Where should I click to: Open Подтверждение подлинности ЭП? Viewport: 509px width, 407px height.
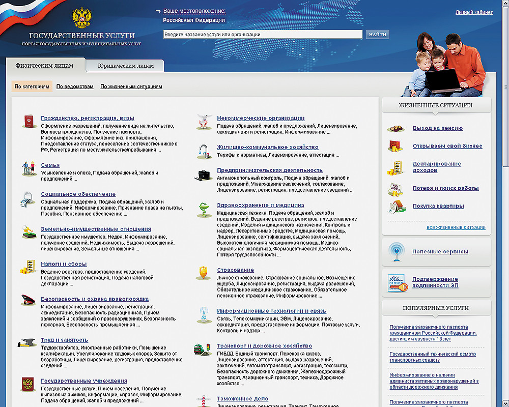coord(435,282)
